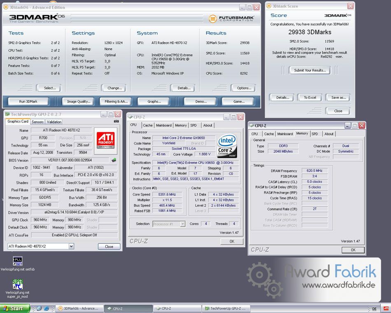Click the Filtering & AA button
This screenshot has height=313, width=391.
[x=116, y=101]
